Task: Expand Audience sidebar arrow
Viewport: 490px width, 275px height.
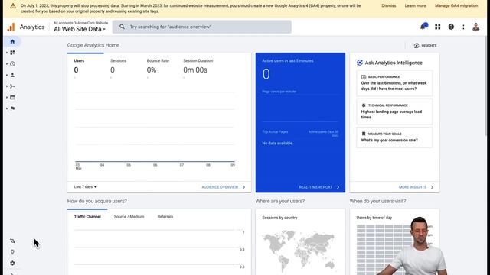Action: click(7, 75)
